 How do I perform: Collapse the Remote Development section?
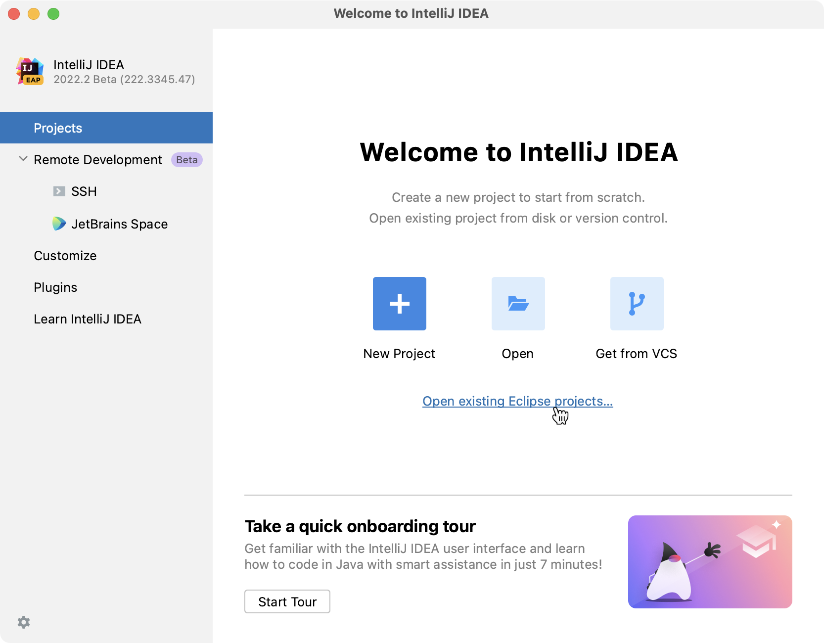(23, 159)
